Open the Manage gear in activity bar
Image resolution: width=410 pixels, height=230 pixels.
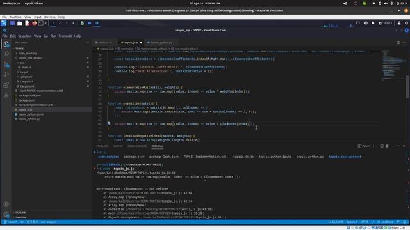click(x=6, y=215)
